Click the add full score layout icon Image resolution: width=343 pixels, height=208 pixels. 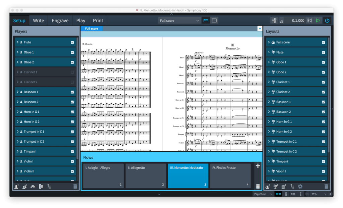[268, 187]
